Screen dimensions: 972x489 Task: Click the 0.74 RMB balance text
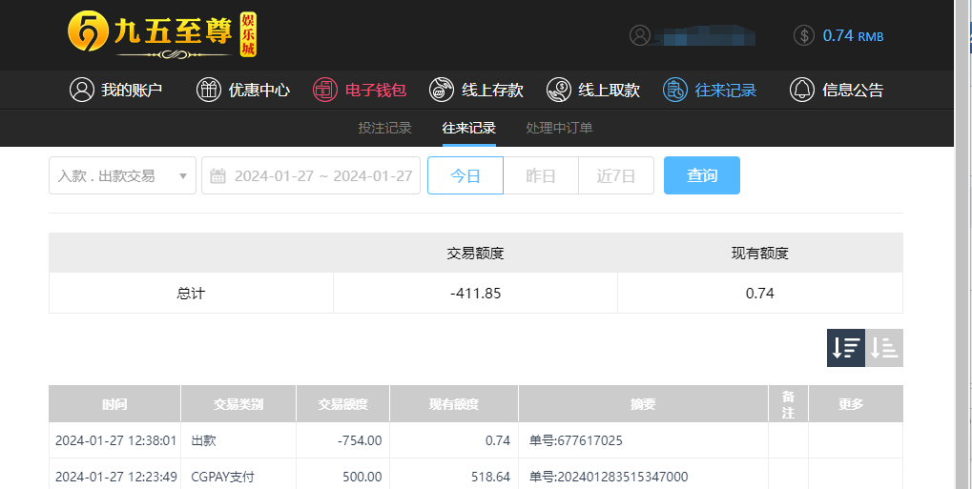tap(853, 35)
